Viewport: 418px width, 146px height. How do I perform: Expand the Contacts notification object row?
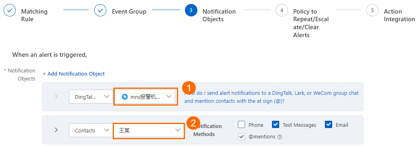coord(56,130)
